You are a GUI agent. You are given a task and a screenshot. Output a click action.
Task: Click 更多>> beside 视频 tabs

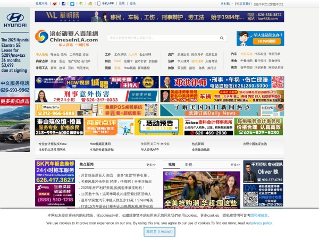(x=236, y=165)
